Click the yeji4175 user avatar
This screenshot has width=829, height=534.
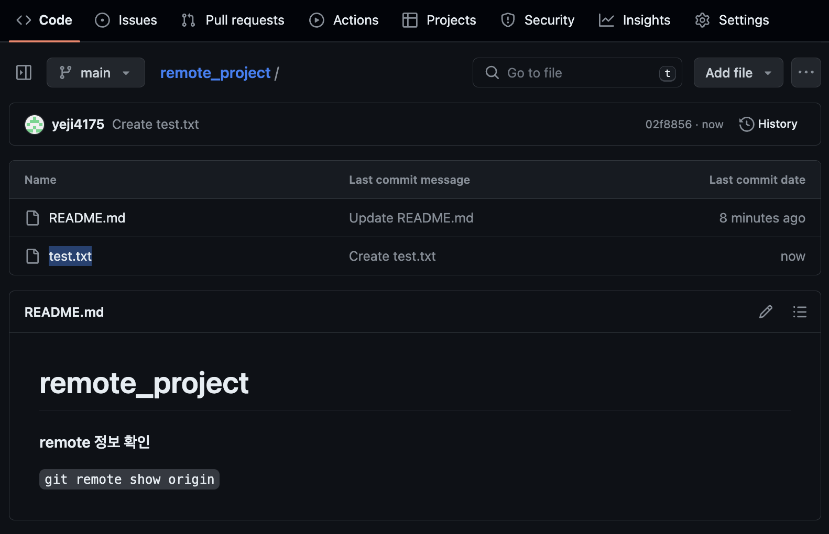coord(35,124)
